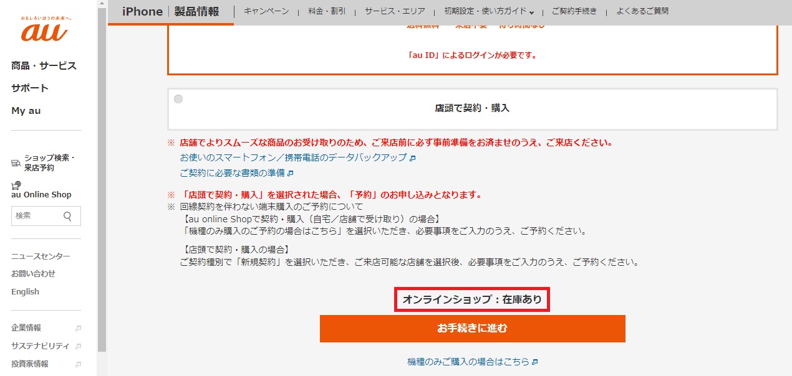Click external-link icon next to 企業情報
This screenshot has width=792, height=376.
point(78,328)
